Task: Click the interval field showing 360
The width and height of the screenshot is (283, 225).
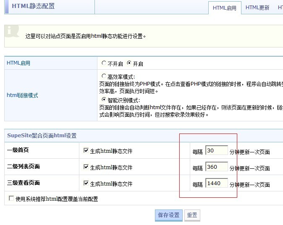Action: click(217, 167)
